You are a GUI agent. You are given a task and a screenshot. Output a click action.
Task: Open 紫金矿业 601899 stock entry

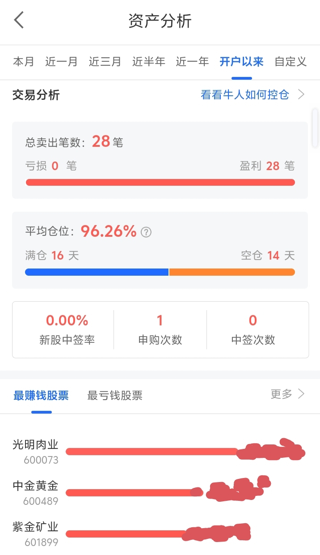pos(159,534)
